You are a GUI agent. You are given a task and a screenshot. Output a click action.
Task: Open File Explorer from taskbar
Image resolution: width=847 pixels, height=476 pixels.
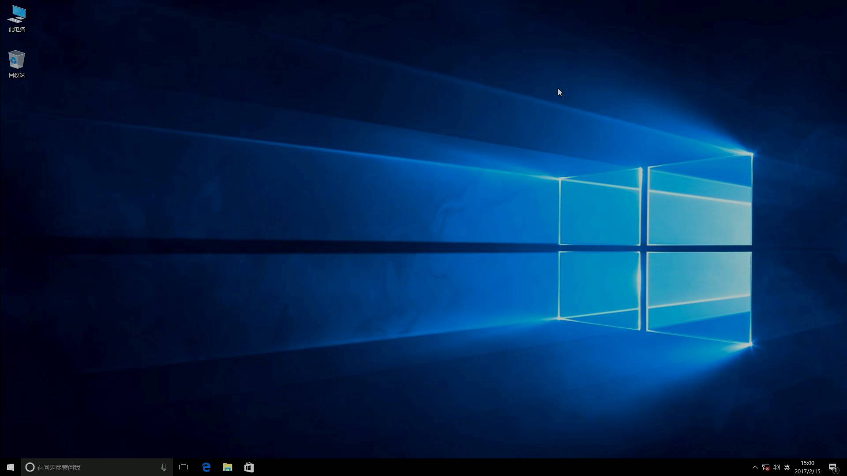tap(227, 467)
